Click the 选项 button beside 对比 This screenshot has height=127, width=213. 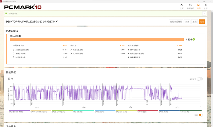pos(195,22)
